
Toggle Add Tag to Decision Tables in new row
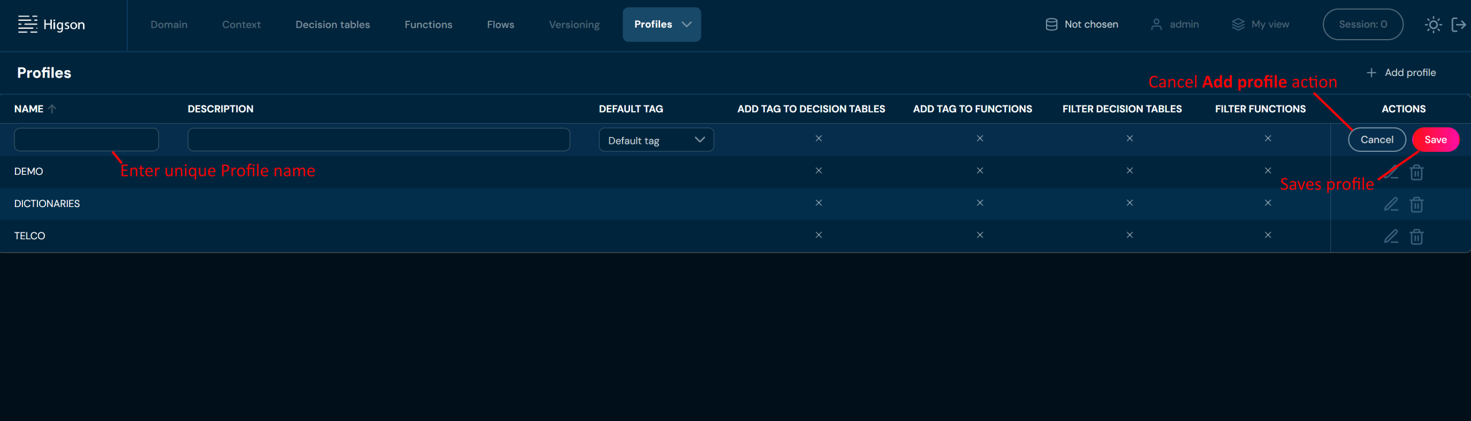[x=818, y=139]
